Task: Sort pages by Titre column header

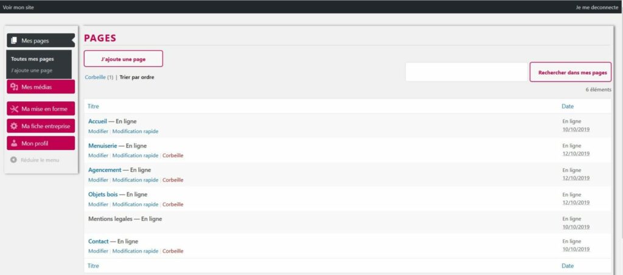Action: pyautogui.click(x=93, y=106)
